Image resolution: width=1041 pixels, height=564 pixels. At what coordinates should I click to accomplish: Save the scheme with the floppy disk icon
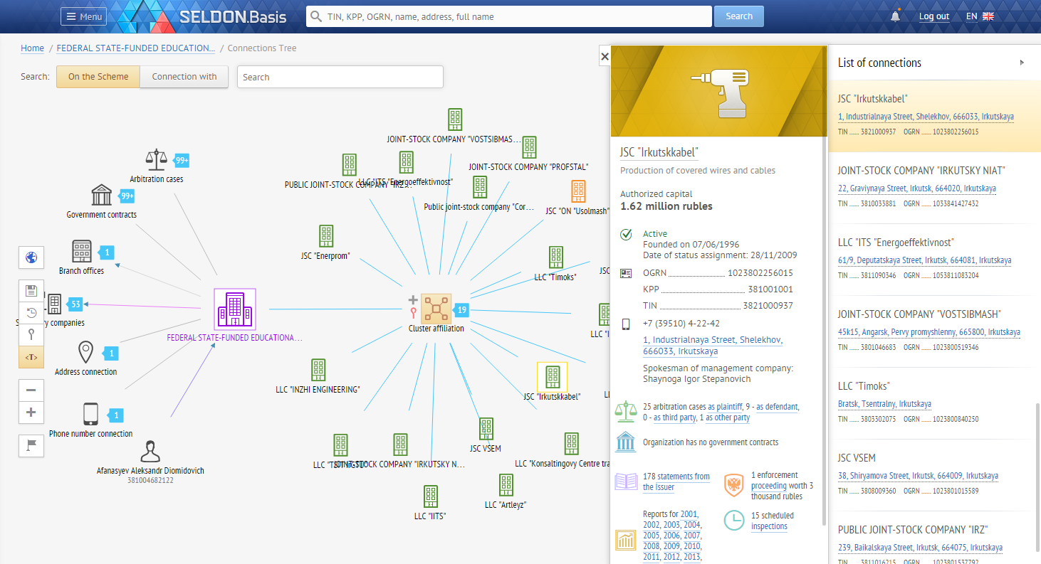click(x=31, y=290)
